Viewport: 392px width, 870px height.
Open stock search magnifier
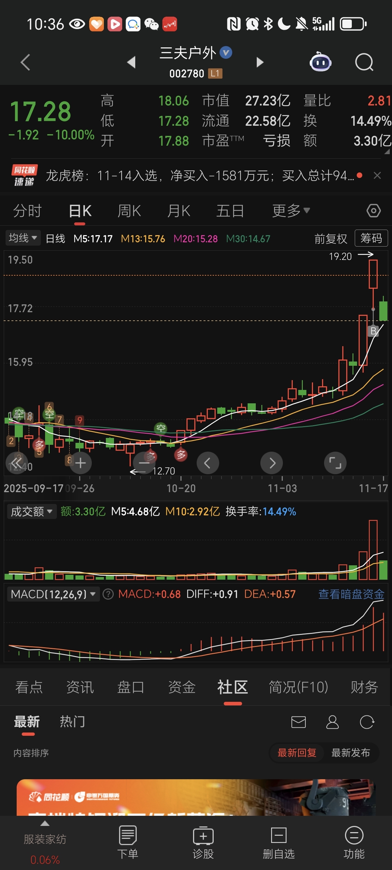pyautogui.click(x=364, y=62)
